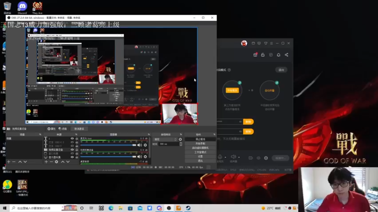This screenshot has height=212, width=378.
Task: Remove selected source in OBS sources panel
Action: (x=51, y=162)
